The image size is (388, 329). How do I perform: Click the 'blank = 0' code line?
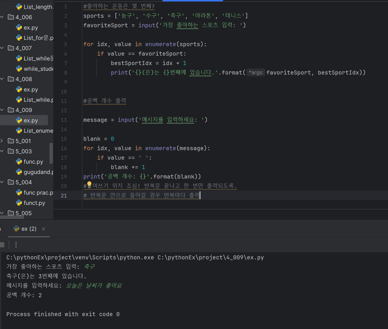(99, 139)
